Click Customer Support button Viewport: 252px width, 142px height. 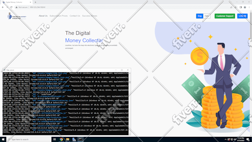coord(225,16)
